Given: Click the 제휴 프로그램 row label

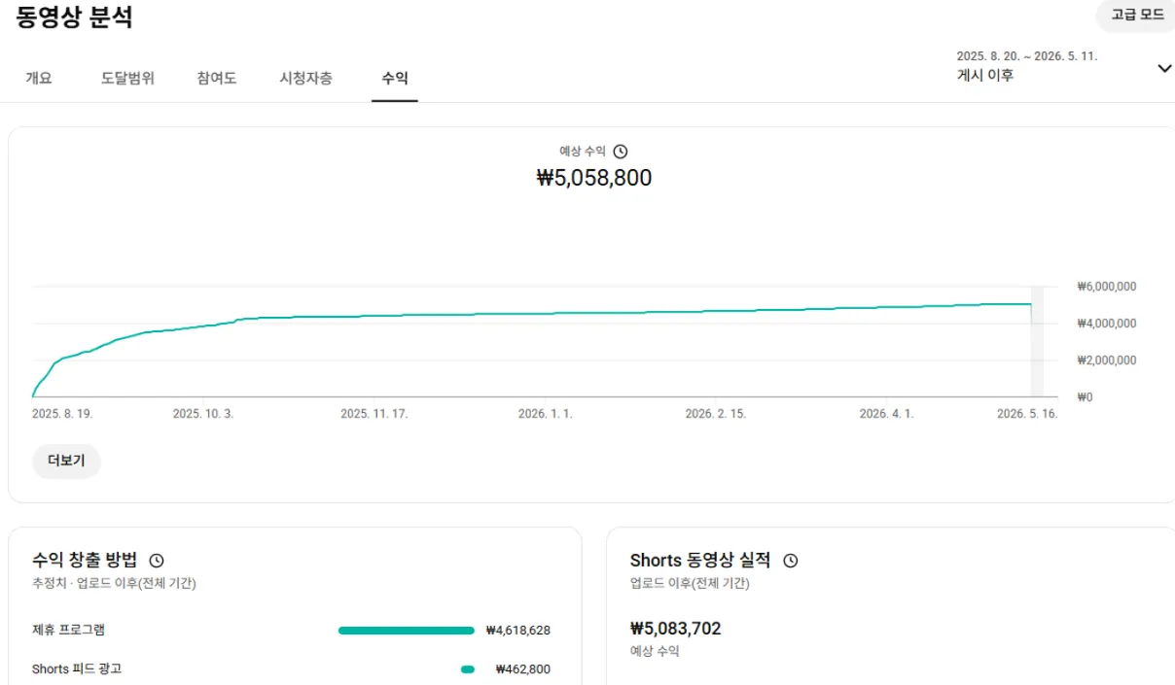Looking at the screenshot, I should click(68, 630).
